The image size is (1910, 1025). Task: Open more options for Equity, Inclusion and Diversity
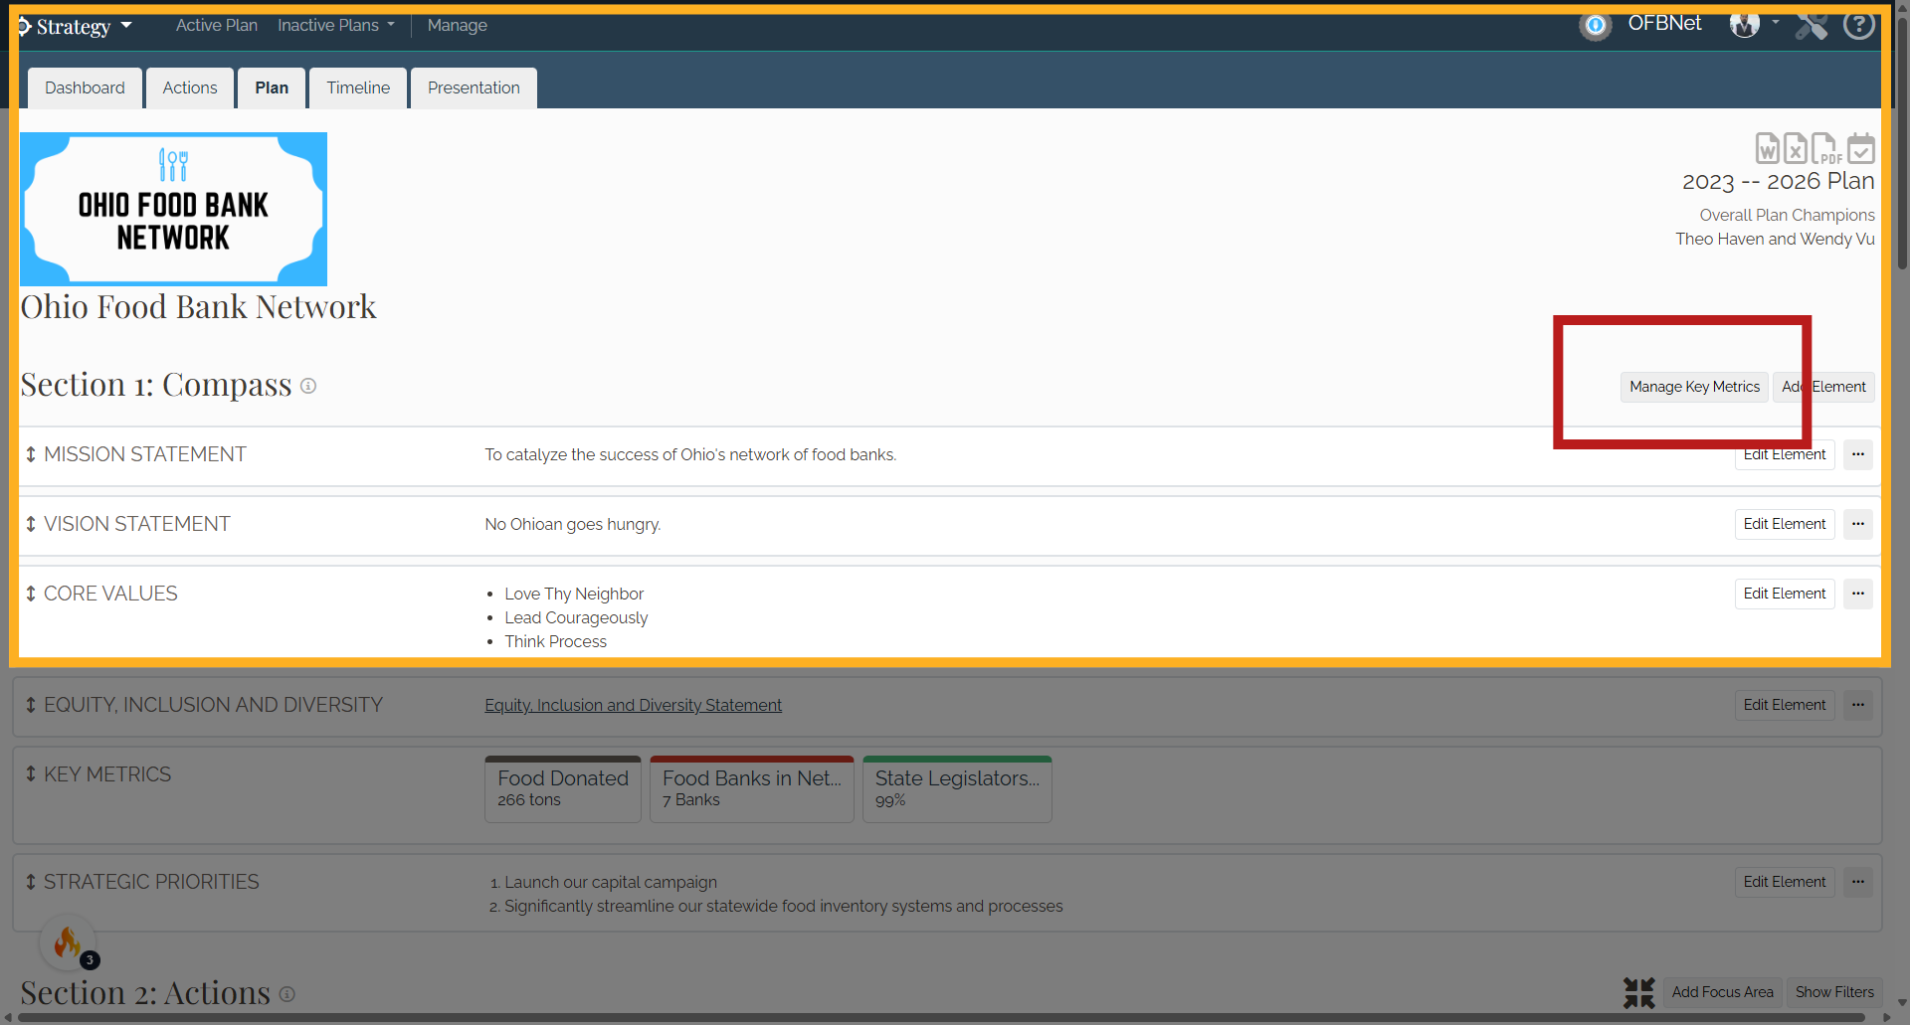1858,705
